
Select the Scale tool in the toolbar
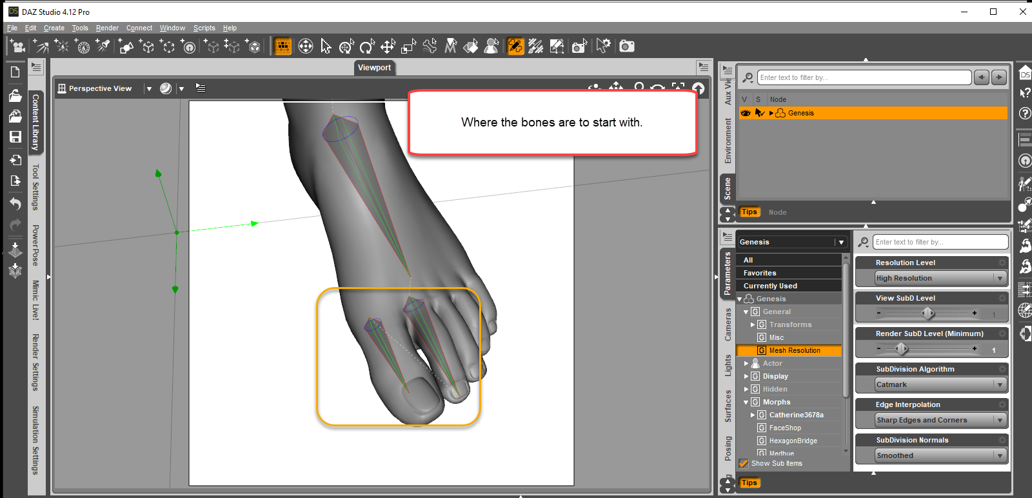click(408, 46)
